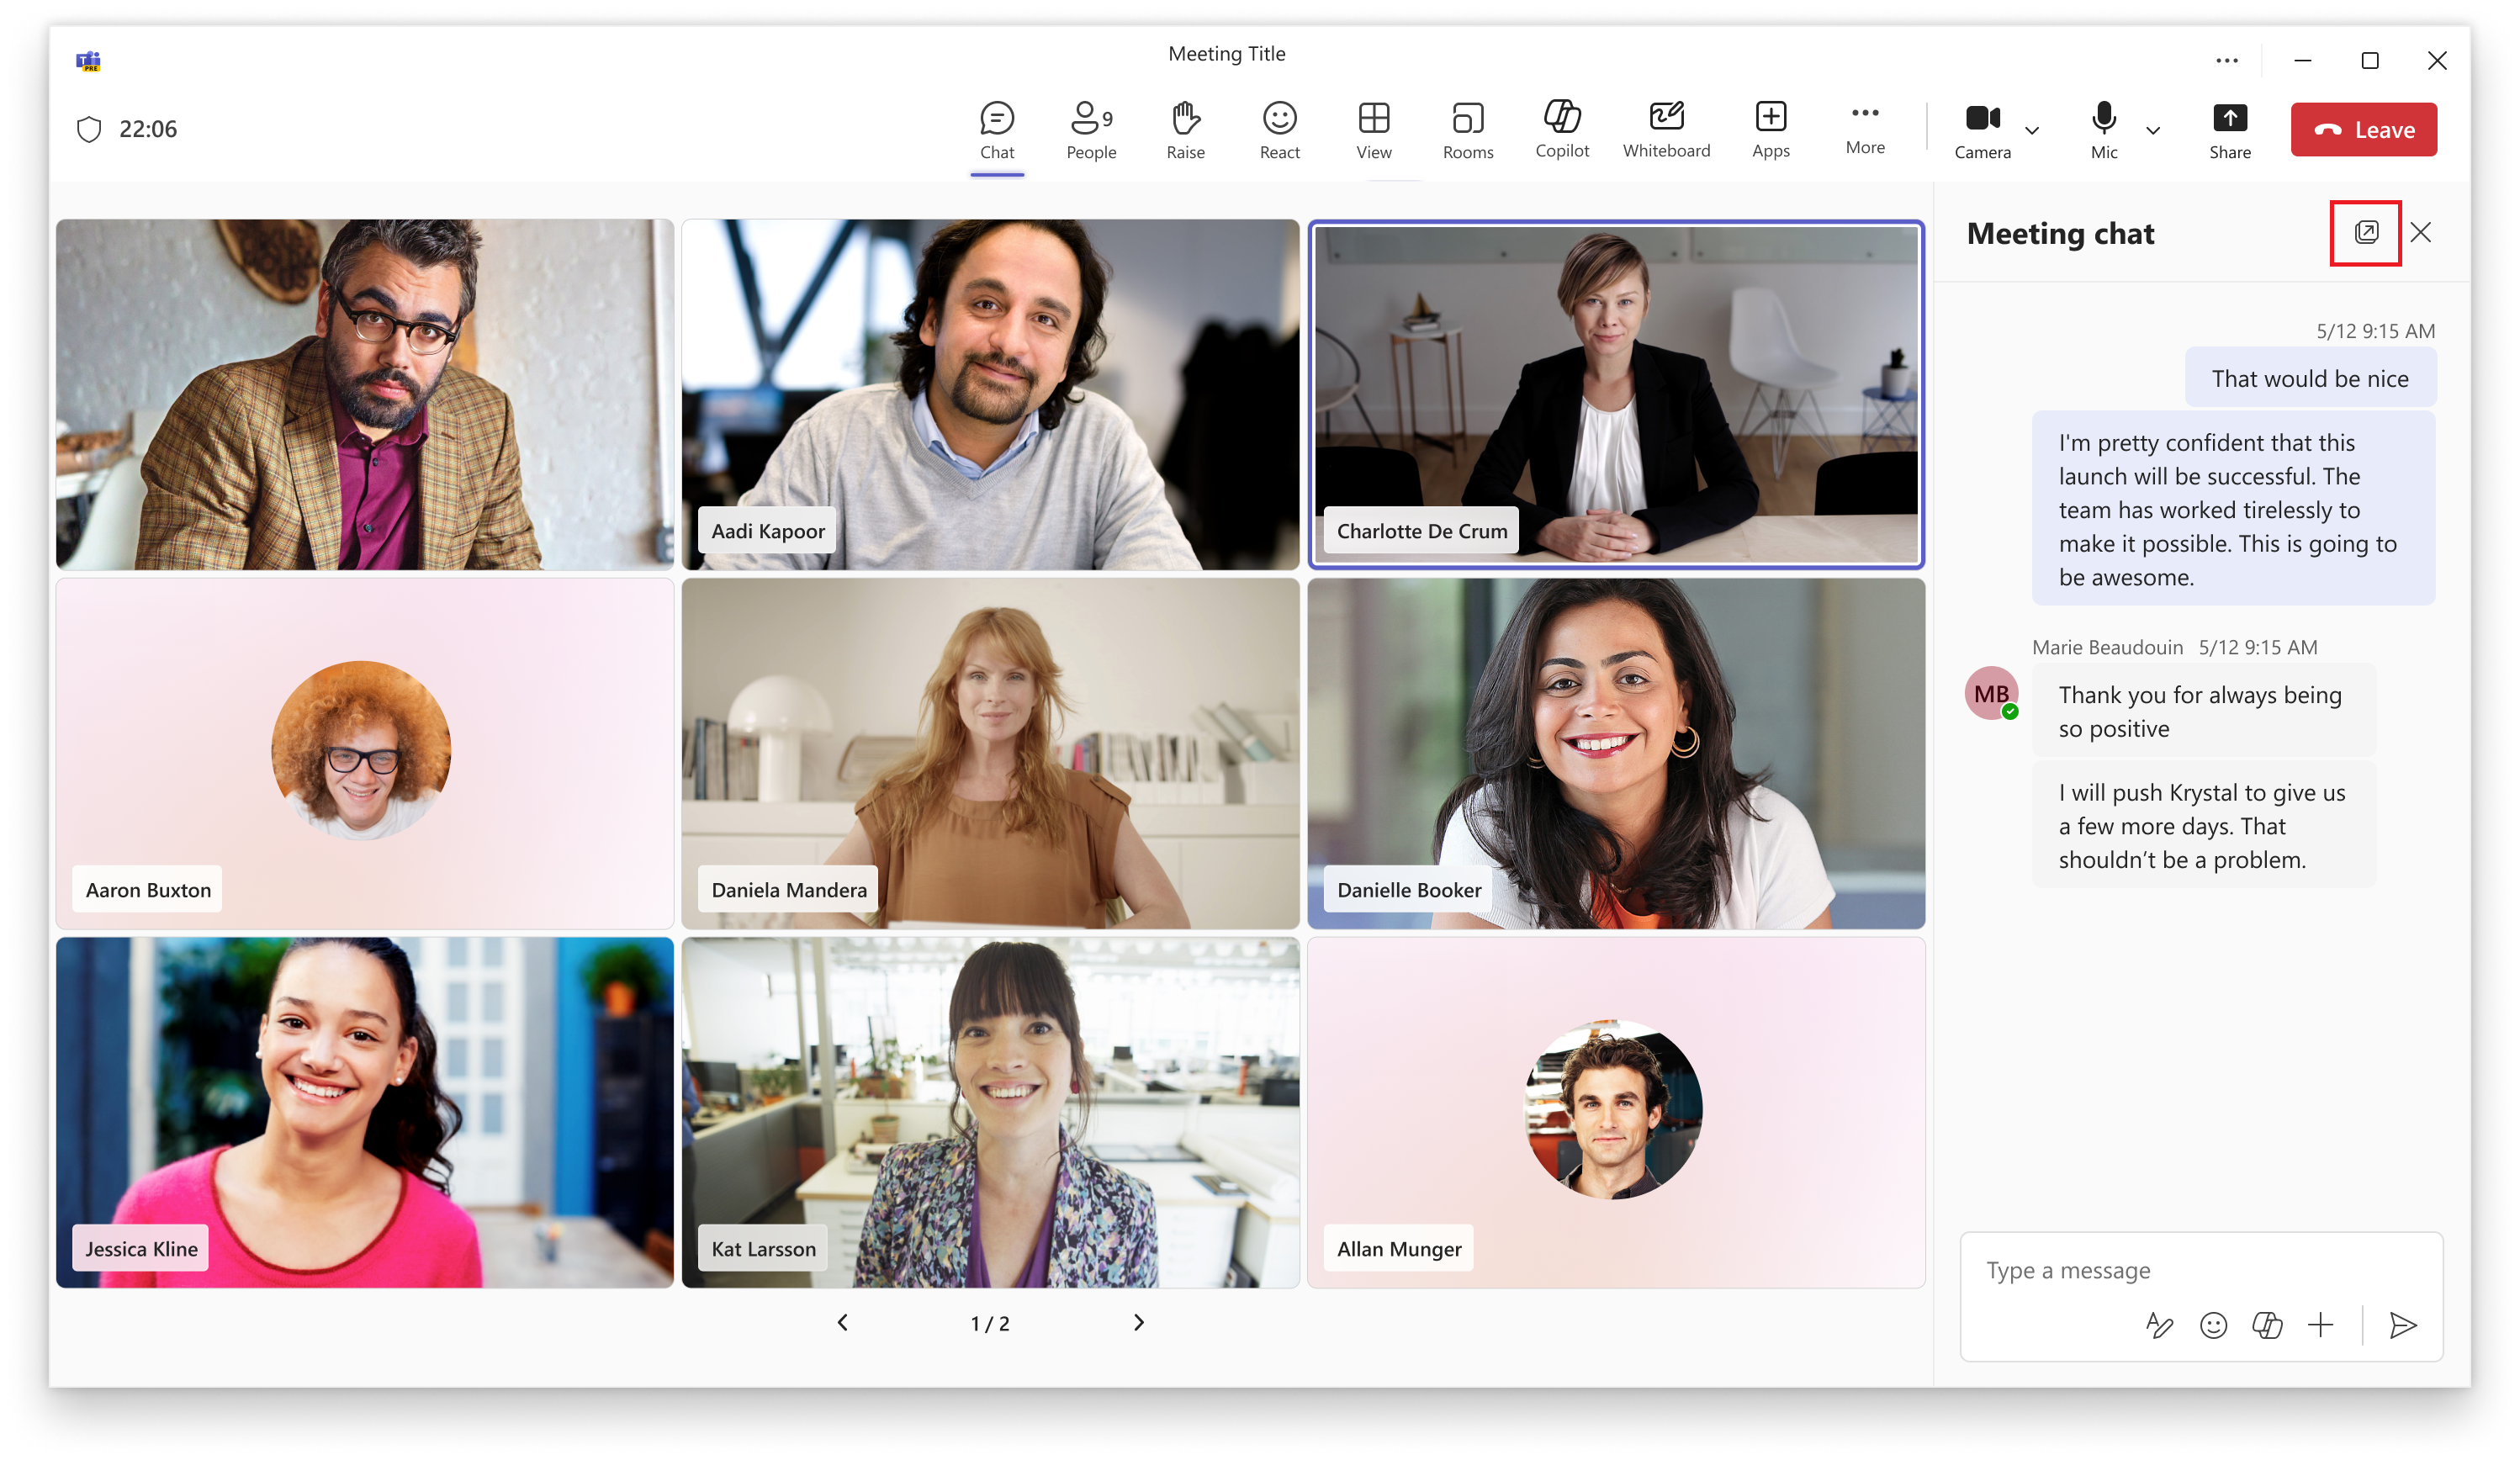The height and width of the screenshot is (1460, 2520).
Task: Go to next page of participants
Action: [1138, 1322]
